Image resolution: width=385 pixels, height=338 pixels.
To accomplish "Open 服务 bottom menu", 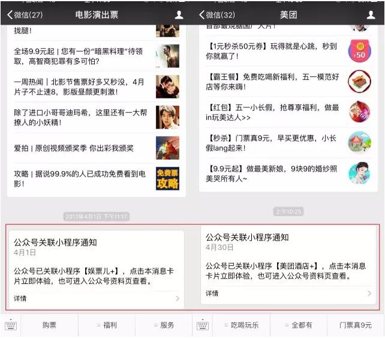I will [164, 325].
